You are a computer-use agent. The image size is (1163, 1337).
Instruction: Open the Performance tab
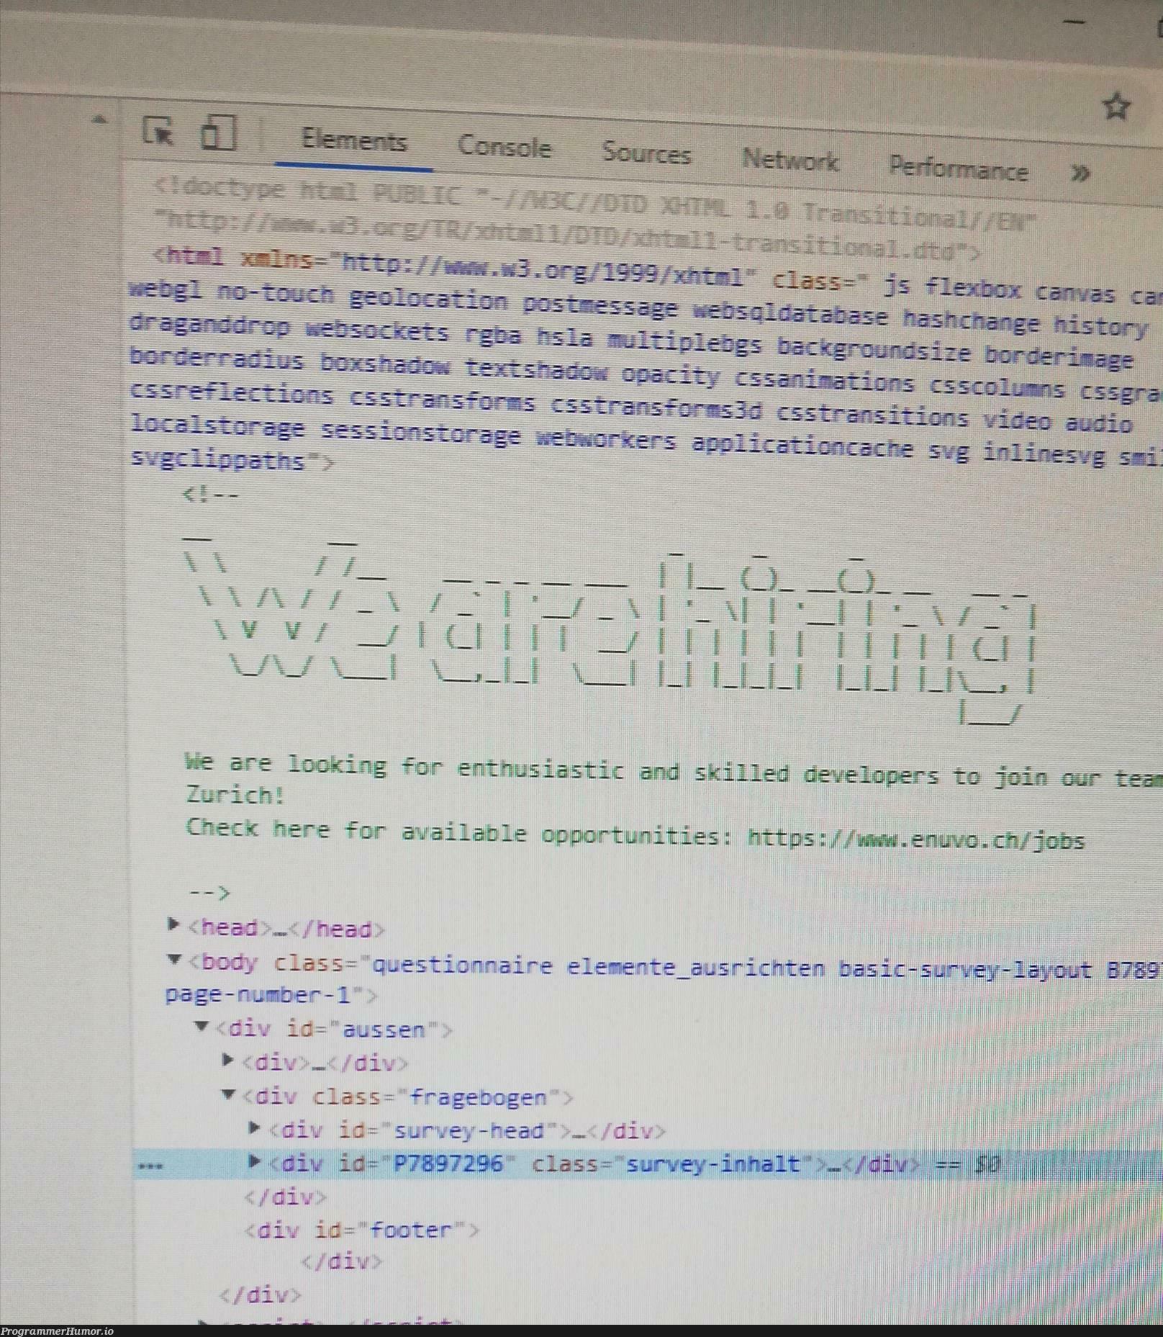point(958,168)
